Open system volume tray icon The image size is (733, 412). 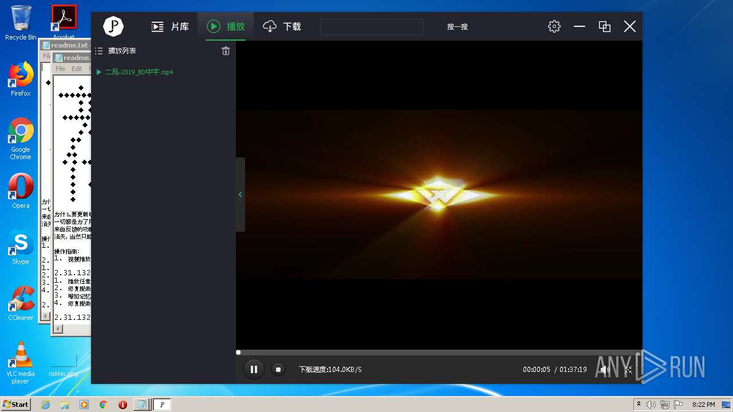tap(651, 405)
